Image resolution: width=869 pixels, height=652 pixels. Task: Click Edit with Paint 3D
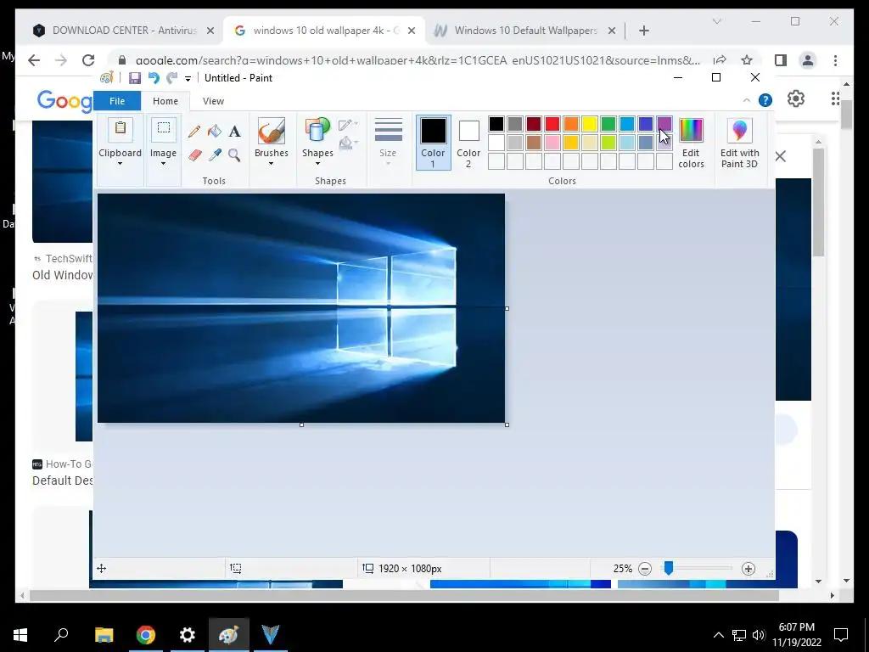[x=739, y=143]
